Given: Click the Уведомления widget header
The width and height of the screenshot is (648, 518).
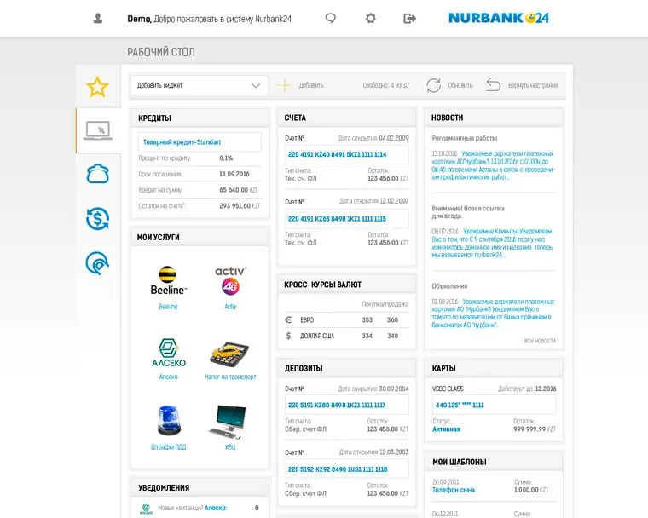Looking at the screenshot, I should pyautogui.click(x=200, y=488).
